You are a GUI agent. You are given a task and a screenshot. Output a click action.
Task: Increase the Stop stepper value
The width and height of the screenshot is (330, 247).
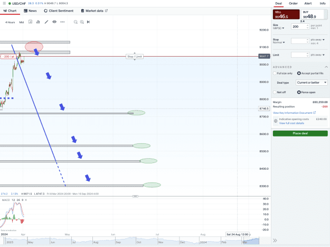pos(307,40)
